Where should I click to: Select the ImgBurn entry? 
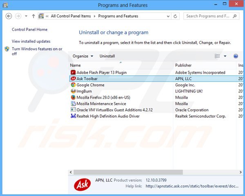pyautogui.click(x=156, y=91)
